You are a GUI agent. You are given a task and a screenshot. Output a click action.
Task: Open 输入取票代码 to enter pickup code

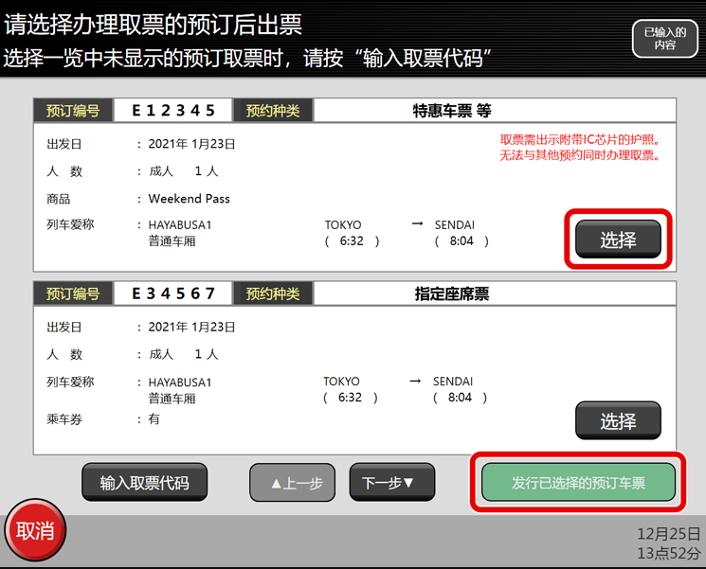pos(144,483)
